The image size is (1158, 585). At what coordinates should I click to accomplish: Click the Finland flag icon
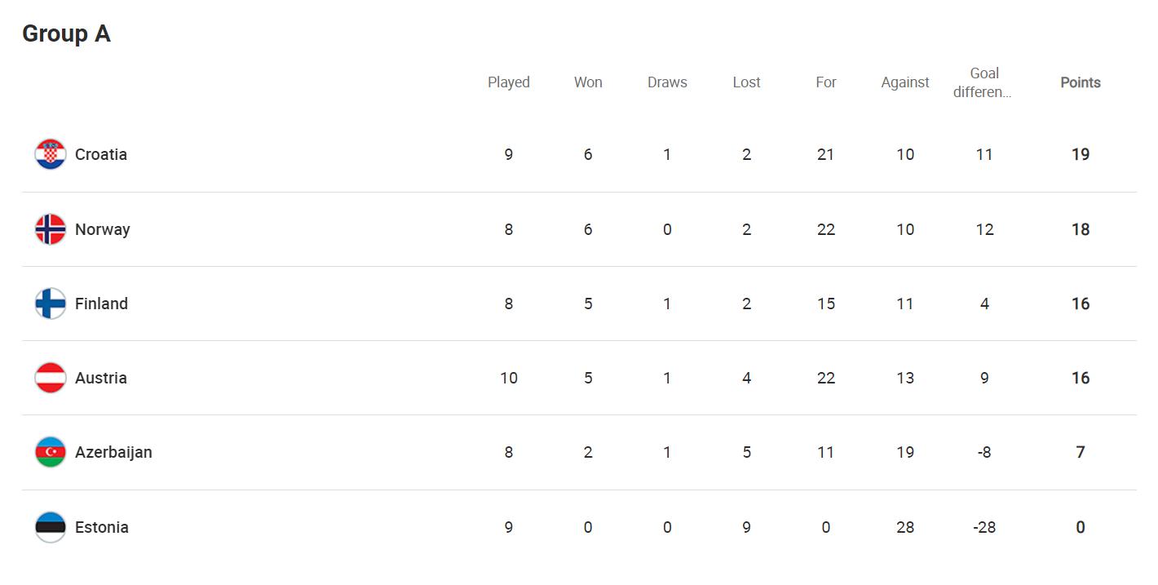tap(51, 304)
